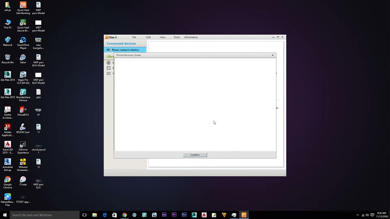
Task: Open the Tools menu in Kies 3
Action: tap(177, 37)
